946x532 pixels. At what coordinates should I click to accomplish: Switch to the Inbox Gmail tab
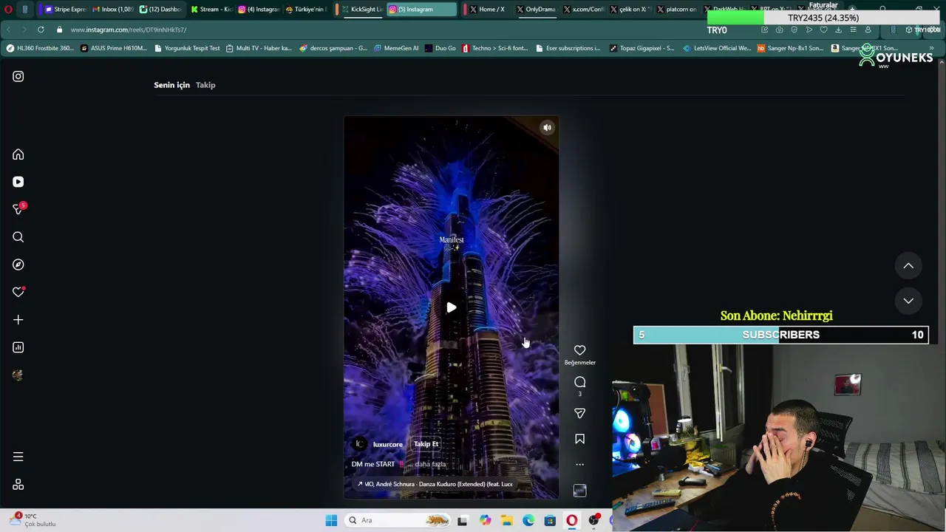tap(113, 10)
